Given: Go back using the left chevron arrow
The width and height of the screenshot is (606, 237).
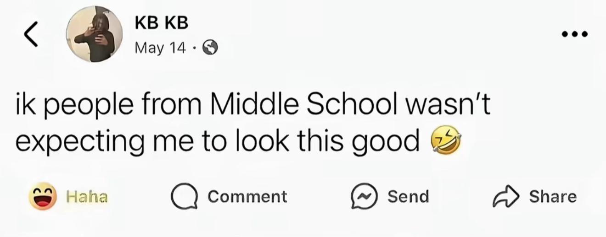Looking at the screenshot, I should (31, 34).
